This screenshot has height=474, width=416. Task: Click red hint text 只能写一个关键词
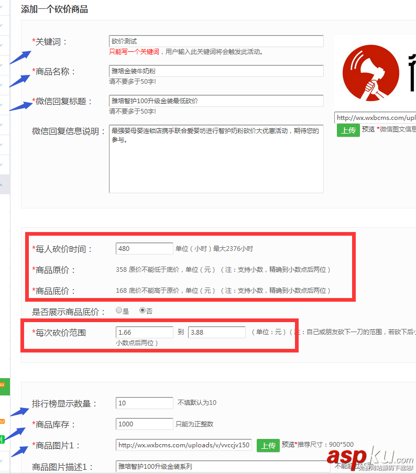coord(134,52)
